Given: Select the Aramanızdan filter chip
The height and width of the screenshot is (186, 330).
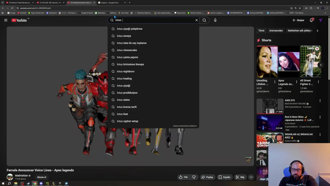Looking at the screenshot, I should 276,30.
